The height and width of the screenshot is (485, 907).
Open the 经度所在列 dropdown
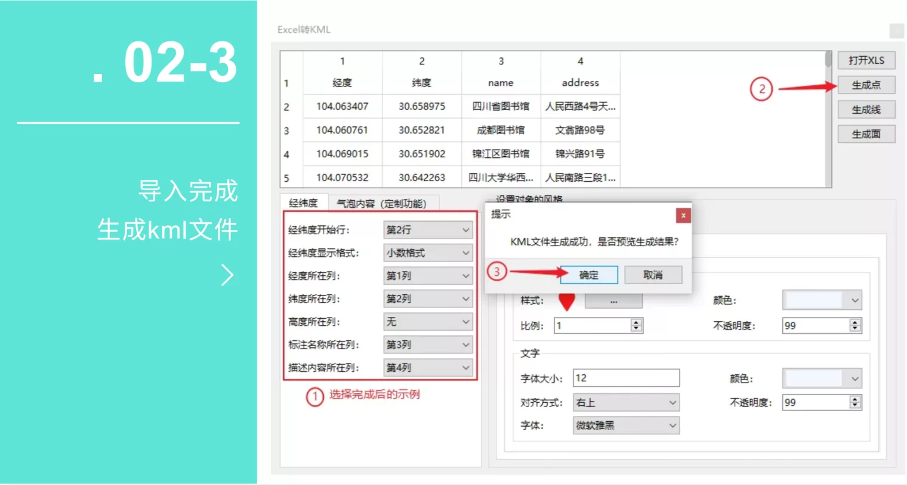point(428,276)
